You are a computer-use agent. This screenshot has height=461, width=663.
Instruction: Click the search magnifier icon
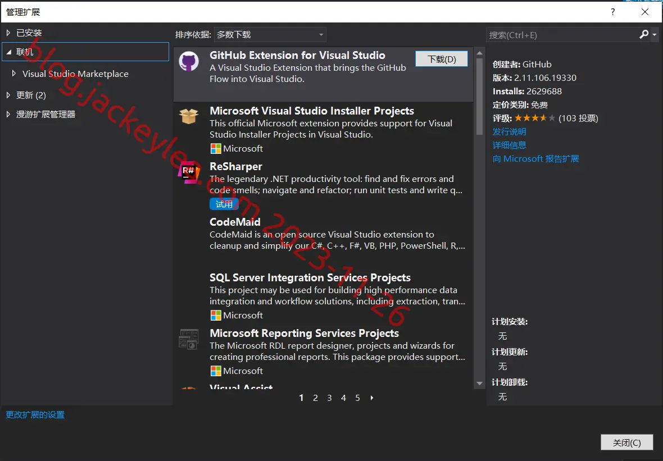[x=644, y=34]
